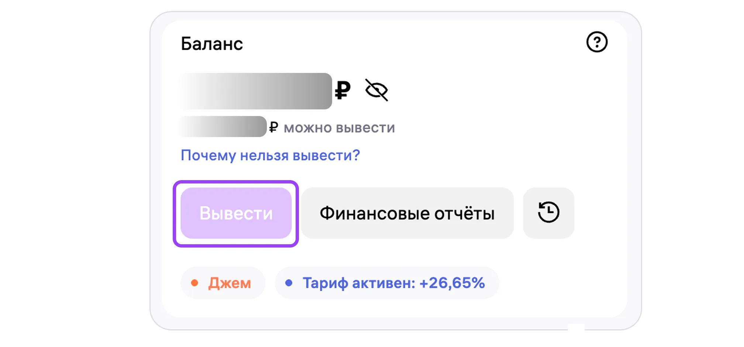The image size is (744, 347).
Task: Click the blurred withdrawable amount
Action: (x=223, y=127)
